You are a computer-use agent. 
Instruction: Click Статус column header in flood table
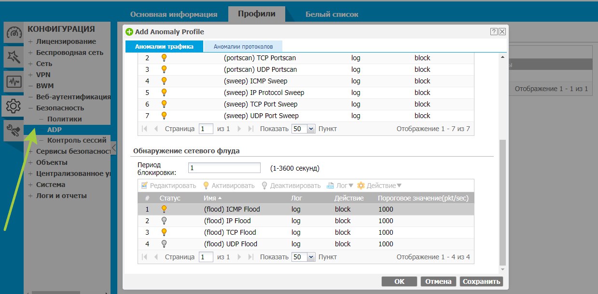click(170, 198)
